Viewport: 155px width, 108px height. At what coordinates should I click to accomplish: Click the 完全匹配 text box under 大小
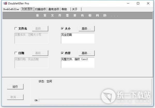click(78, 38)
